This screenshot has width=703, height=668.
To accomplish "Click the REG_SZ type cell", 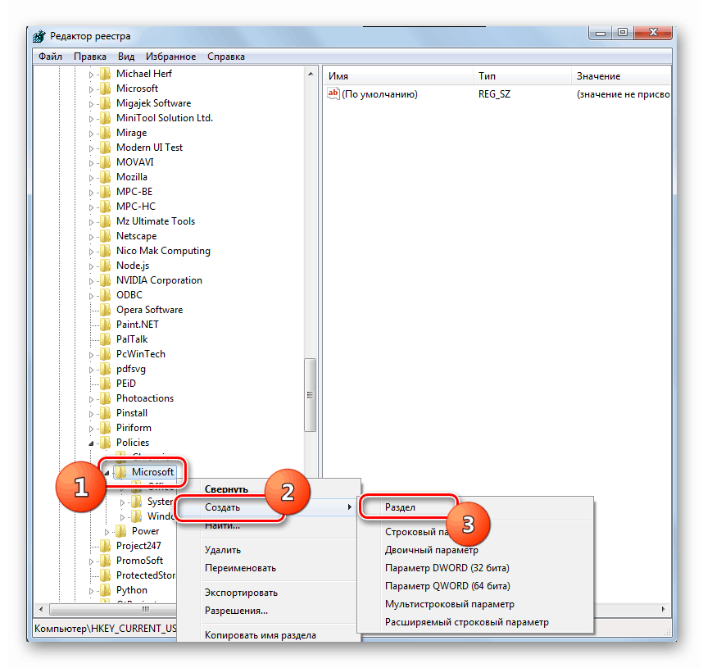I will click(x=494, y=94).
